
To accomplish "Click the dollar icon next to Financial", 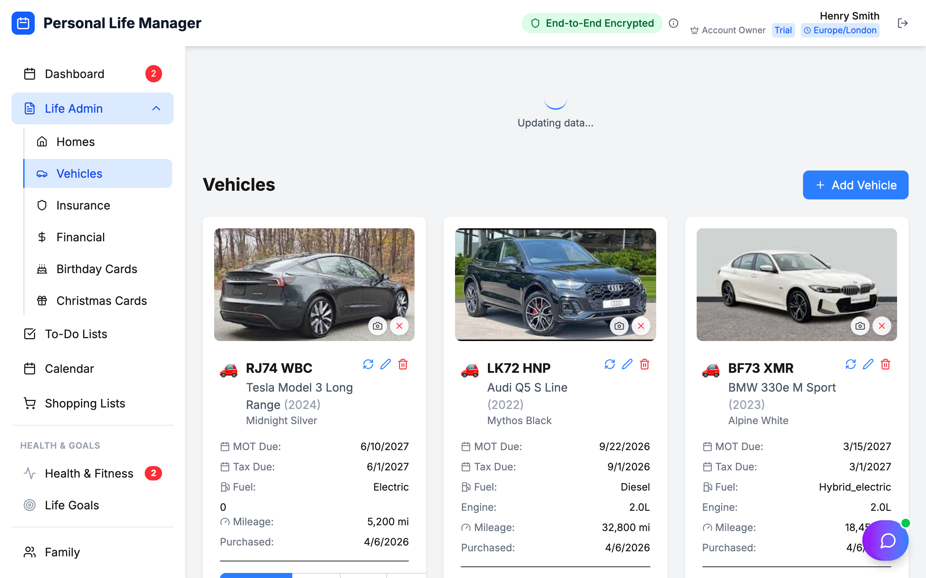I will 42,237.
